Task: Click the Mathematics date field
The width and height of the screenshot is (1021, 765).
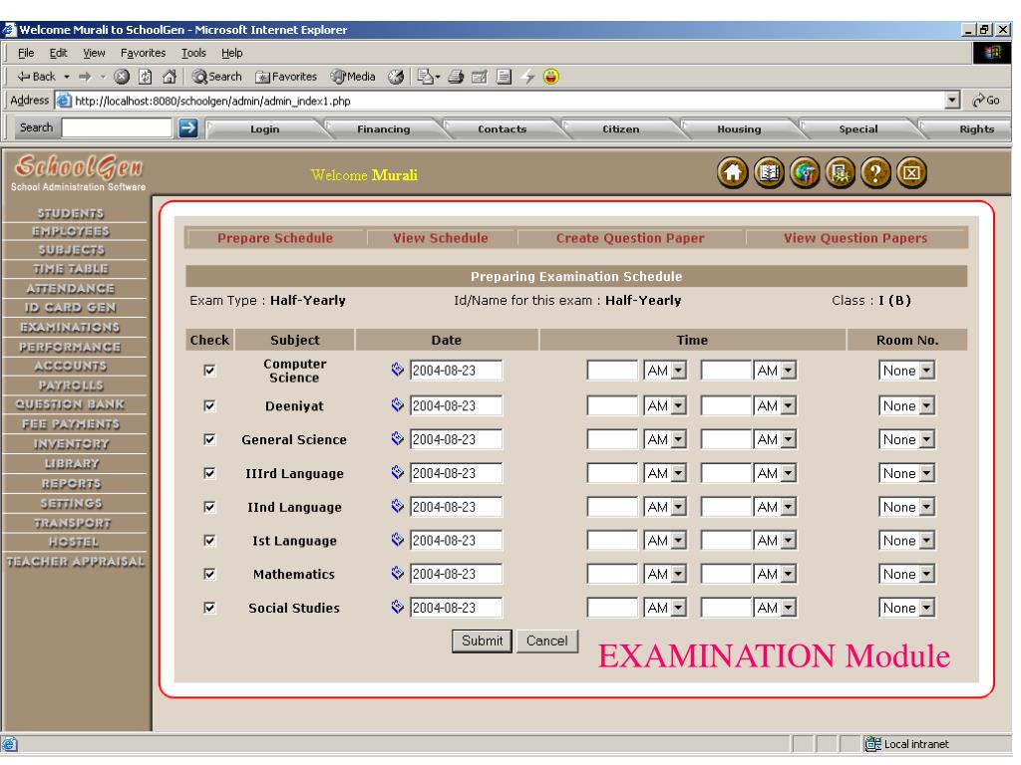Action: 456,574
